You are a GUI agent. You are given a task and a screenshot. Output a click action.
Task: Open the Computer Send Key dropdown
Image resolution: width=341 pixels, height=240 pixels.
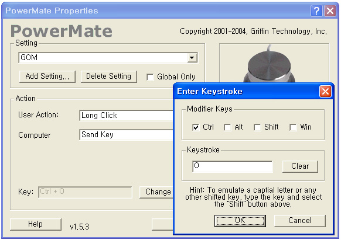[x=126, y=135]
